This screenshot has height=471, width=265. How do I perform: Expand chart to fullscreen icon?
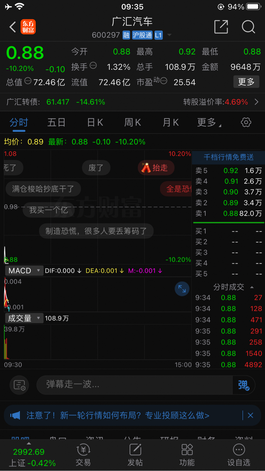(x=182, y=289)
